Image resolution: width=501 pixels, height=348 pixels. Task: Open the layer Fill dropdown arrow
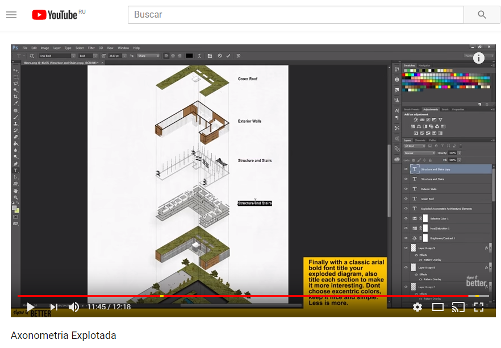[460, 160]
